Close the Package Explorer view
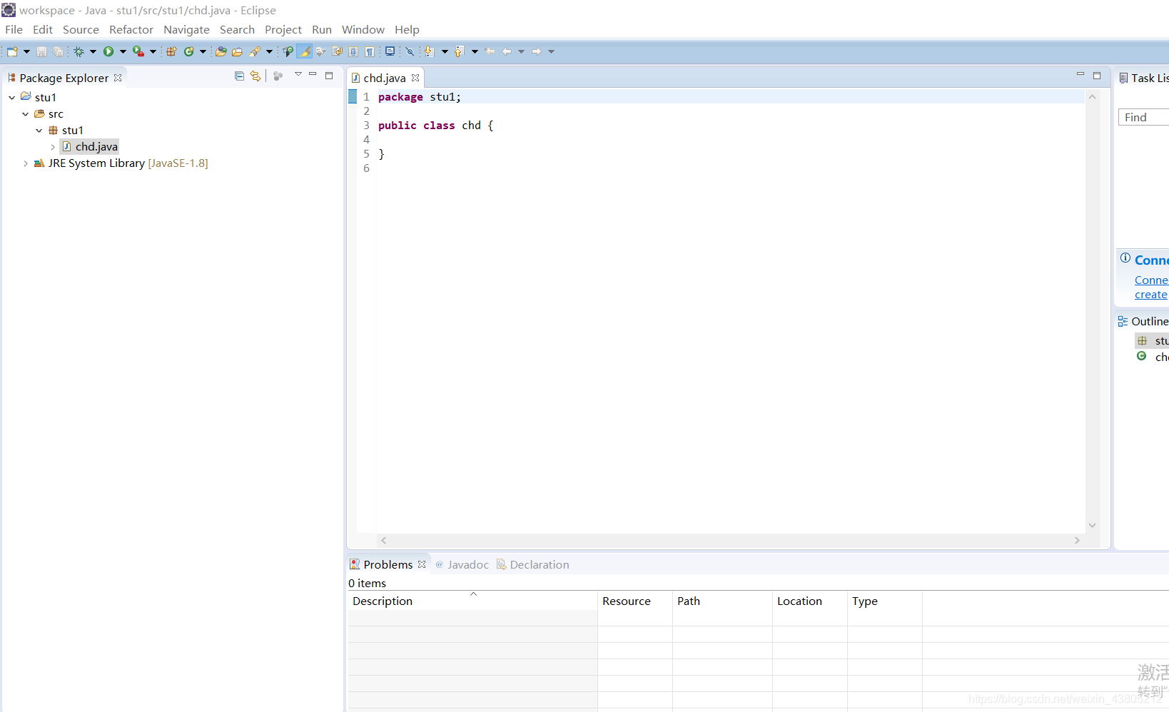Viewport: 1169px width, 712px height. pos(118,78)
